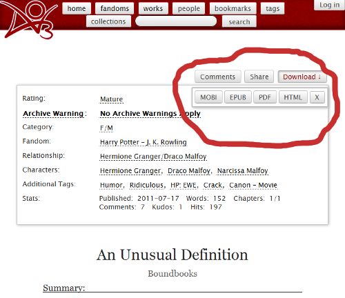Select PDF download format
Viewport: 345px width, 298px height.
coord(265,97)
